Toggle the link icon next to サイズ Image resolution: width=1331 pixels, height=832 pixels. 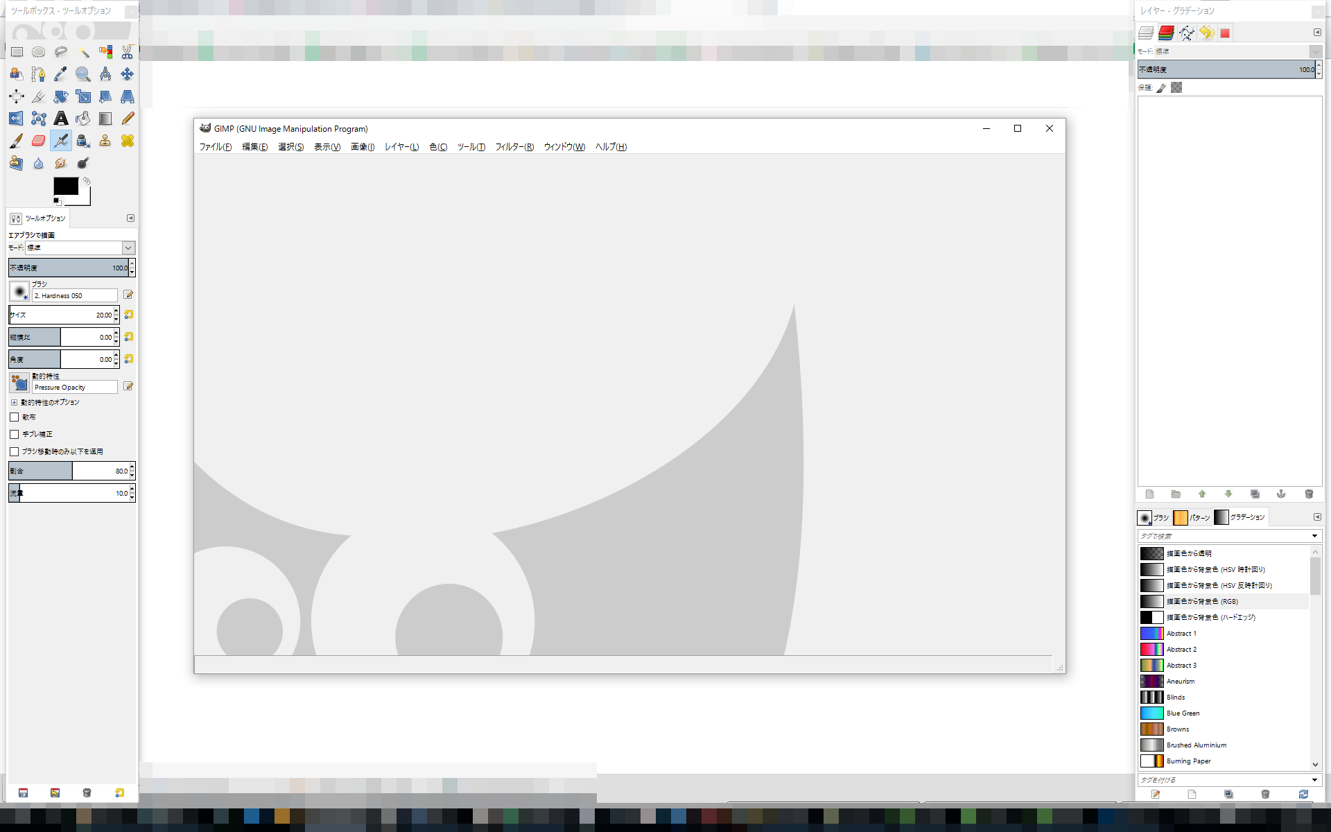point(128,315)
